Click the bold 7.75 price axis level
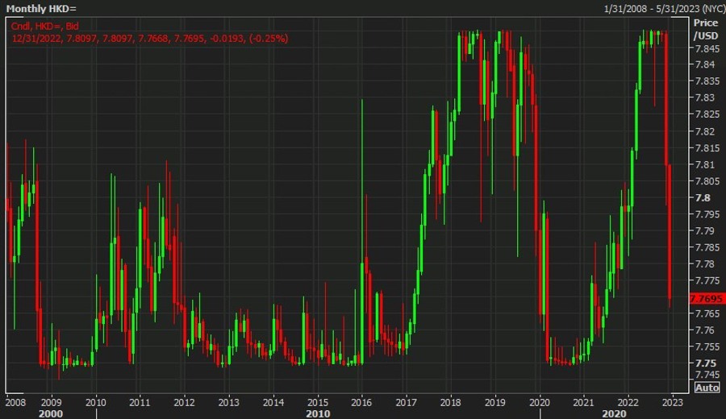The image size is (726, 419). pyautogui.click(x=705, y=363)
